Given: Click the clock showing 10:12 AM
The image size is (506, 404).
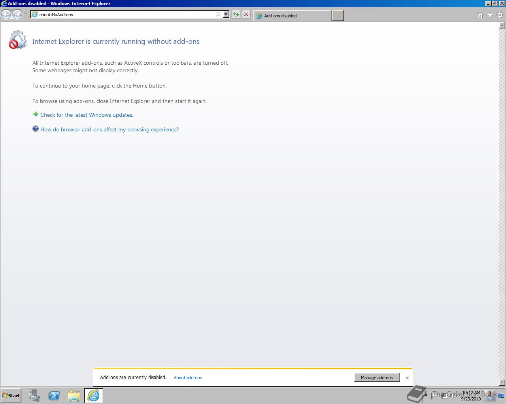Looking at the screenshot, I should click(x=471, y=396).
